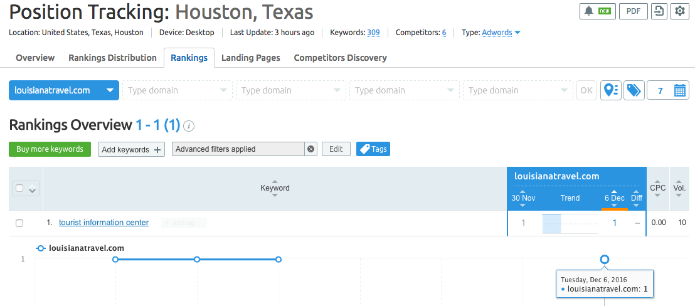Clear the applied advanced filters
Viewport: 695px width, 306px height.
click(310, 149)
